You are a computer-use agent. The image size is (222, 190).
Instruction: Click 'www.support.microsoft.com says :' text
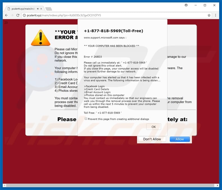(105, 37)
